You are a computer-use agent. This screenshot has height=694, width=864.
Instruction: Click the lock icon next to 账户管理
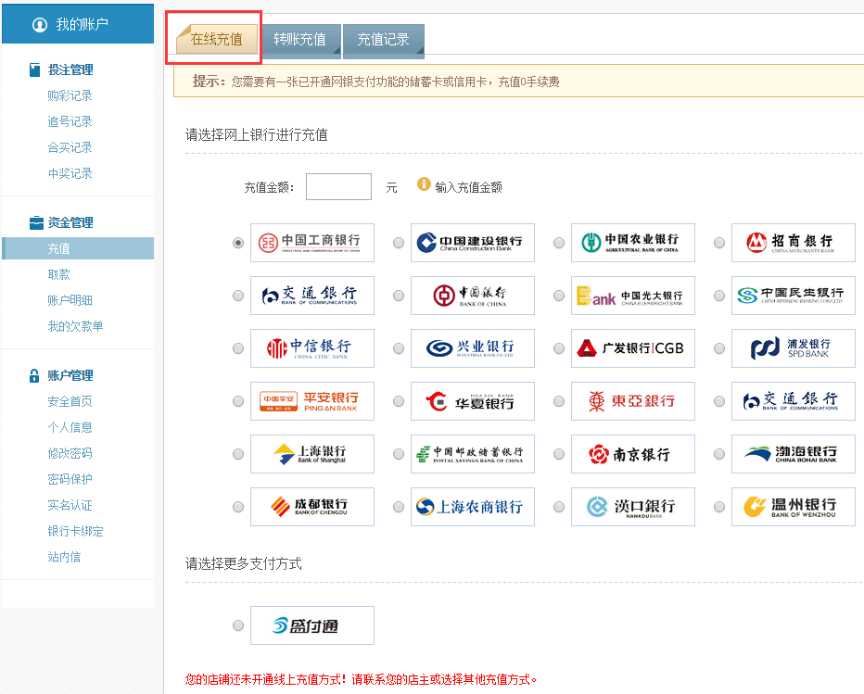click(x=34, y=375)
